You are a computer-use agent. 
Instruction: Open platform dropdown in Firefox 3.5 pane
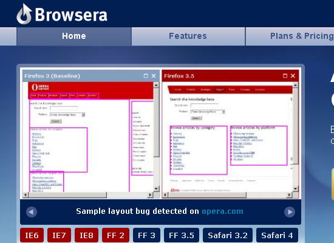click(x=208, y=112)
